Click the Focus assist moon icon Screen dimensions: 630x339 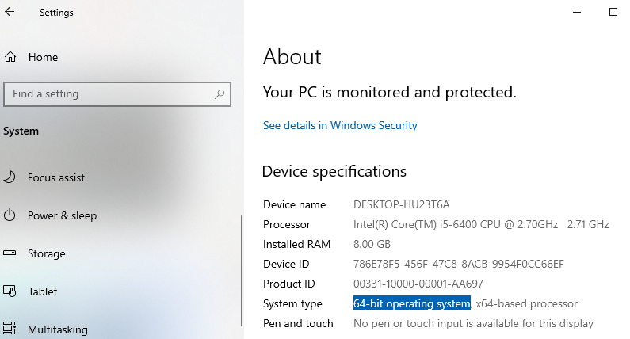pos(10,177)
